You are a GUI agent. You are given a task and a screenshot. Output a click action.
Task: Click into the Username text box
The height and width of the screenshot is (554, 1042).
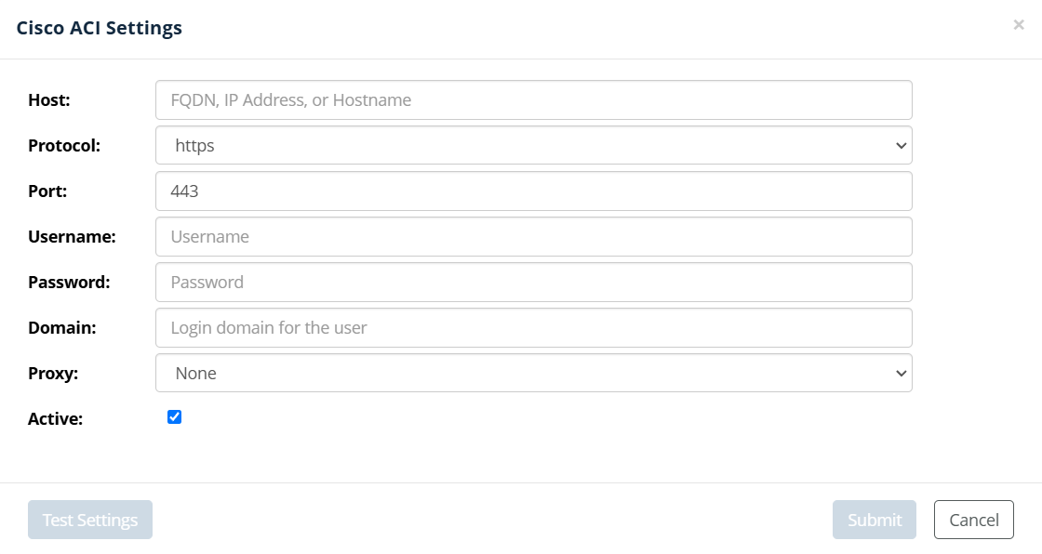pyautogui.click(x=533, y=236)
